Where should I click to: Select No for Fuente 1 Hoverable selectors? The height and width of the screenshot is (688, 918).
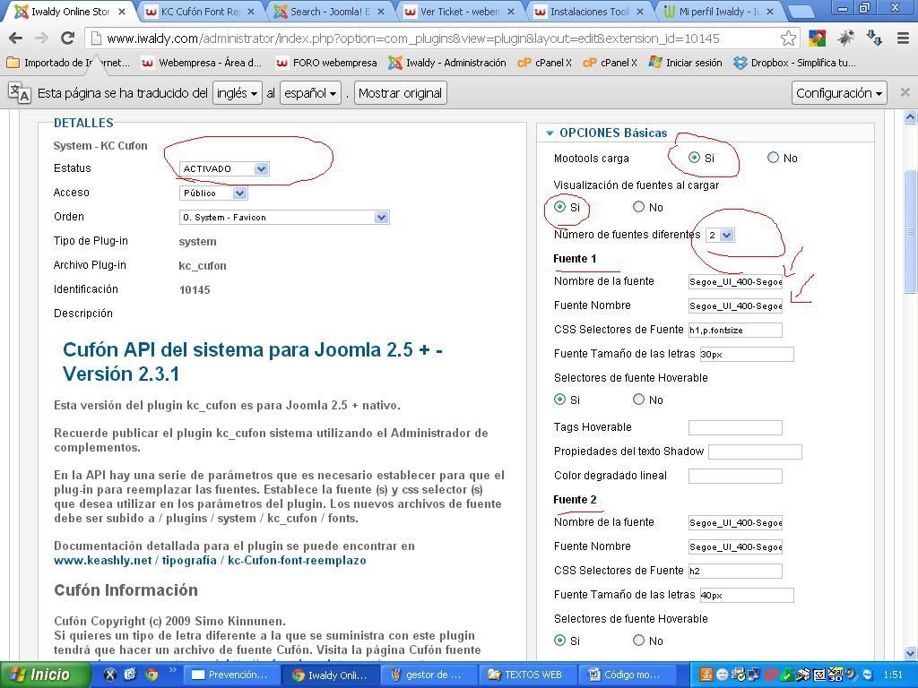click(638, 399)
